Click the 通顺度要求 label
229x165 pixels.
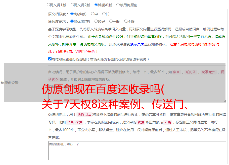58,22
